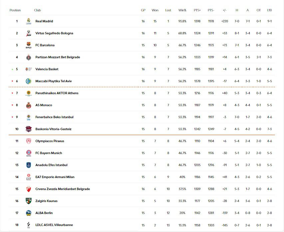Open Fenerbahce Beko Istanbul club page
Image resolution: width=284 pixels, height=232 pixels.
54,117
